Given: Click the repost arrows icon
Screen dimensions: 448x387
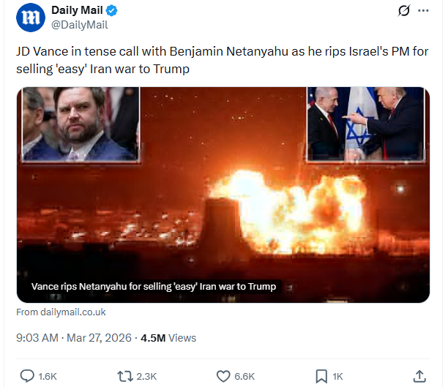Looking at the screenshot, I should point(125,376).
